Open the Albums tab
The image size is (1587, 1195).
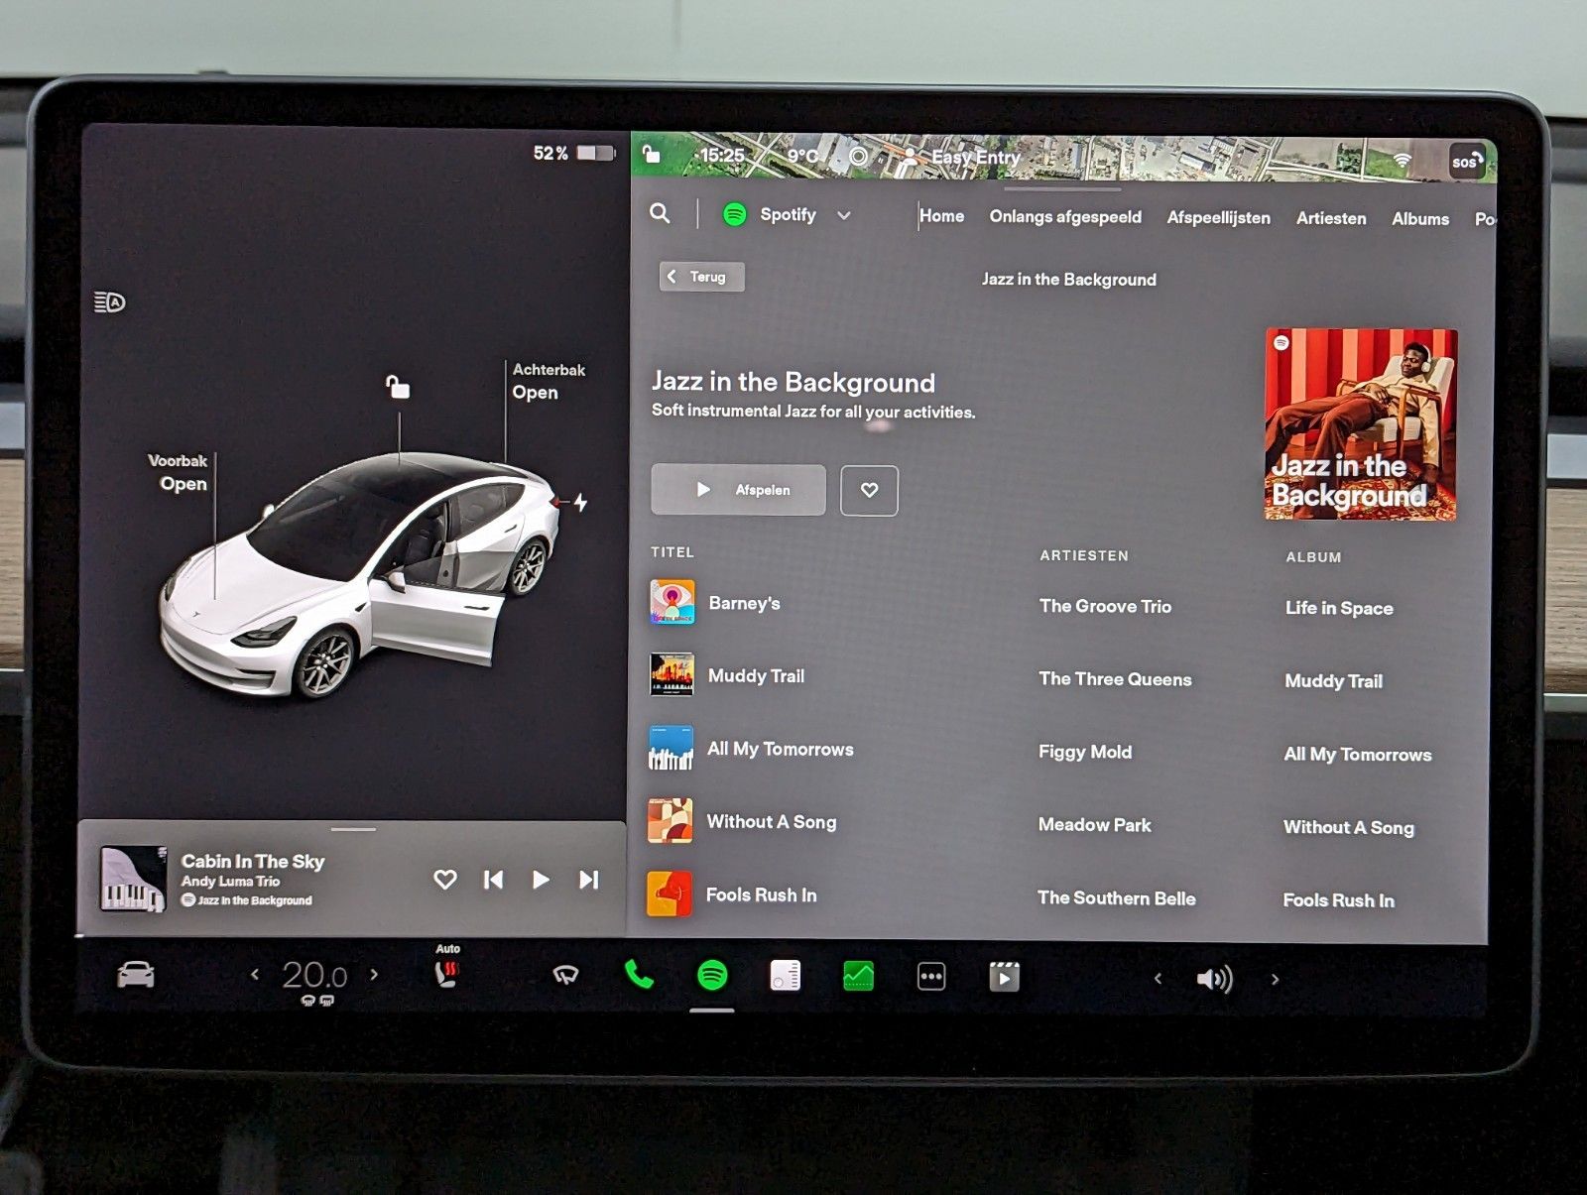point(1420,219)
